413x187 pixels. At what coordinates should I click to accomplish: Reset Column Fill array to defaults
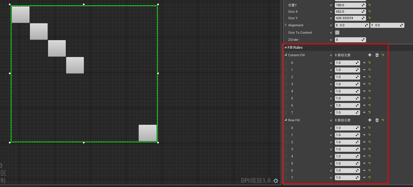pos(383,55)
